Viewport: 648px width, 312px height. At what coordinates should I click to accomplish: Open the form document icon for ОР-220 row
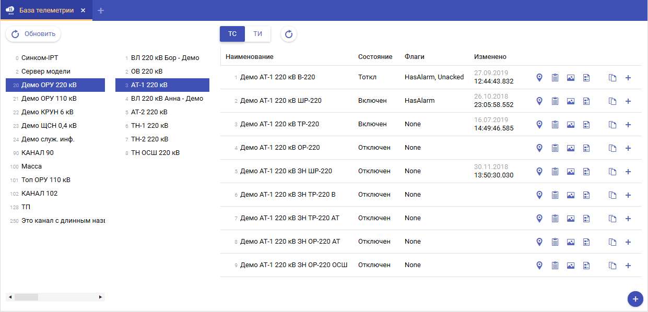point(586,148)
